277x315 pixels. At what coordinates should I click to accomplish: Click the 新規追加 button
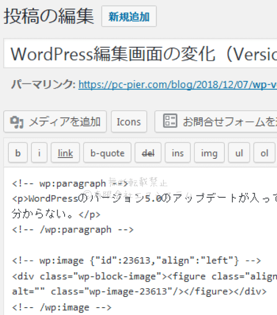129,17
